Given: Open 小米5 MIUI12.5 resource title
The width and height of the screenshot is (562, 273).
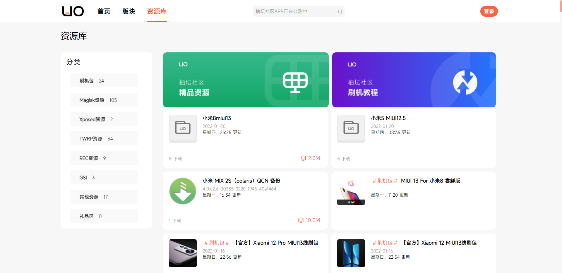Looking at the screenshot, I should pyautogui.click(x=388, y=118).
